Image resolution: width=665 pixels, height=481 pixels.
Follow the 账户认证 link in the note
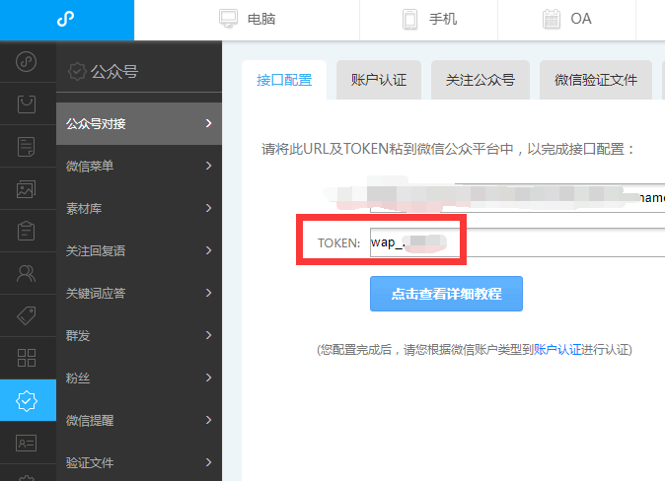coord(557,350)
